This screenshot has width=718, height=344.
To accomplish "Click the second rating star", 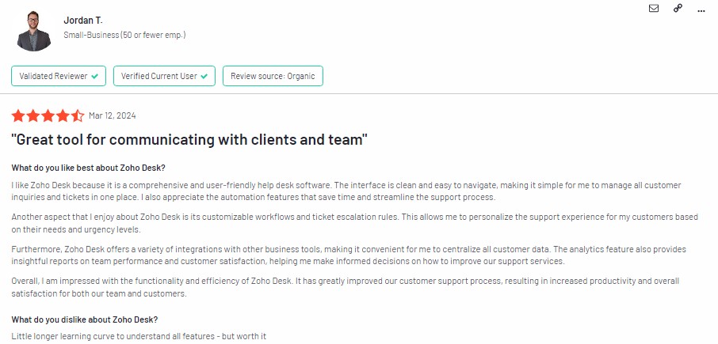I will pyautogui.click(x=33, y=115).
